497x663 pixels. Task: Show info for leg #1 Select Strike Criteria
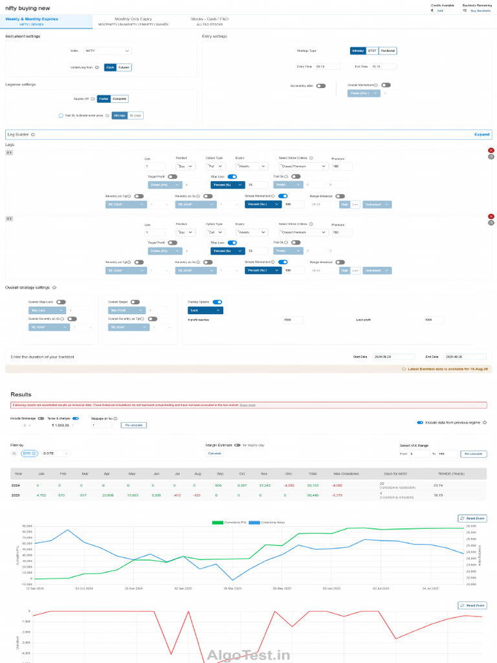click(x=311, y=158)
